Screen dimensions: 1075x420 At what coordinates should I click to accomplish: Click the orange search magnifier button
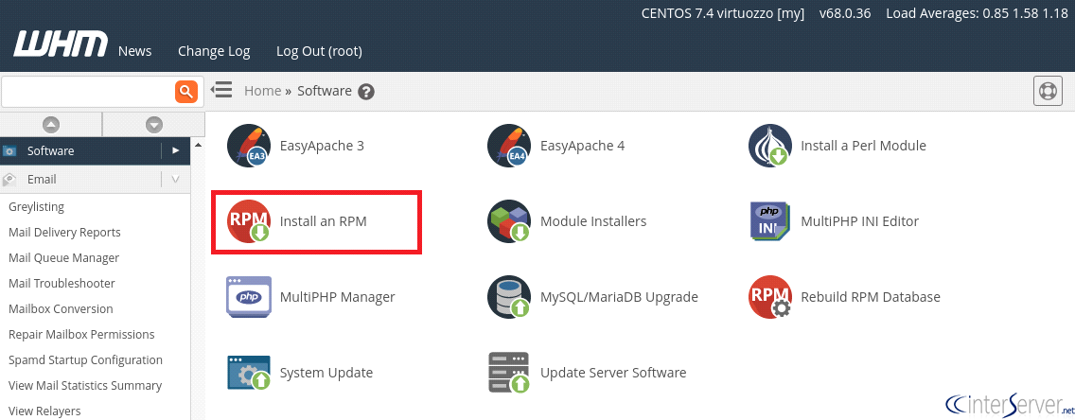click(x=186, y=91)
